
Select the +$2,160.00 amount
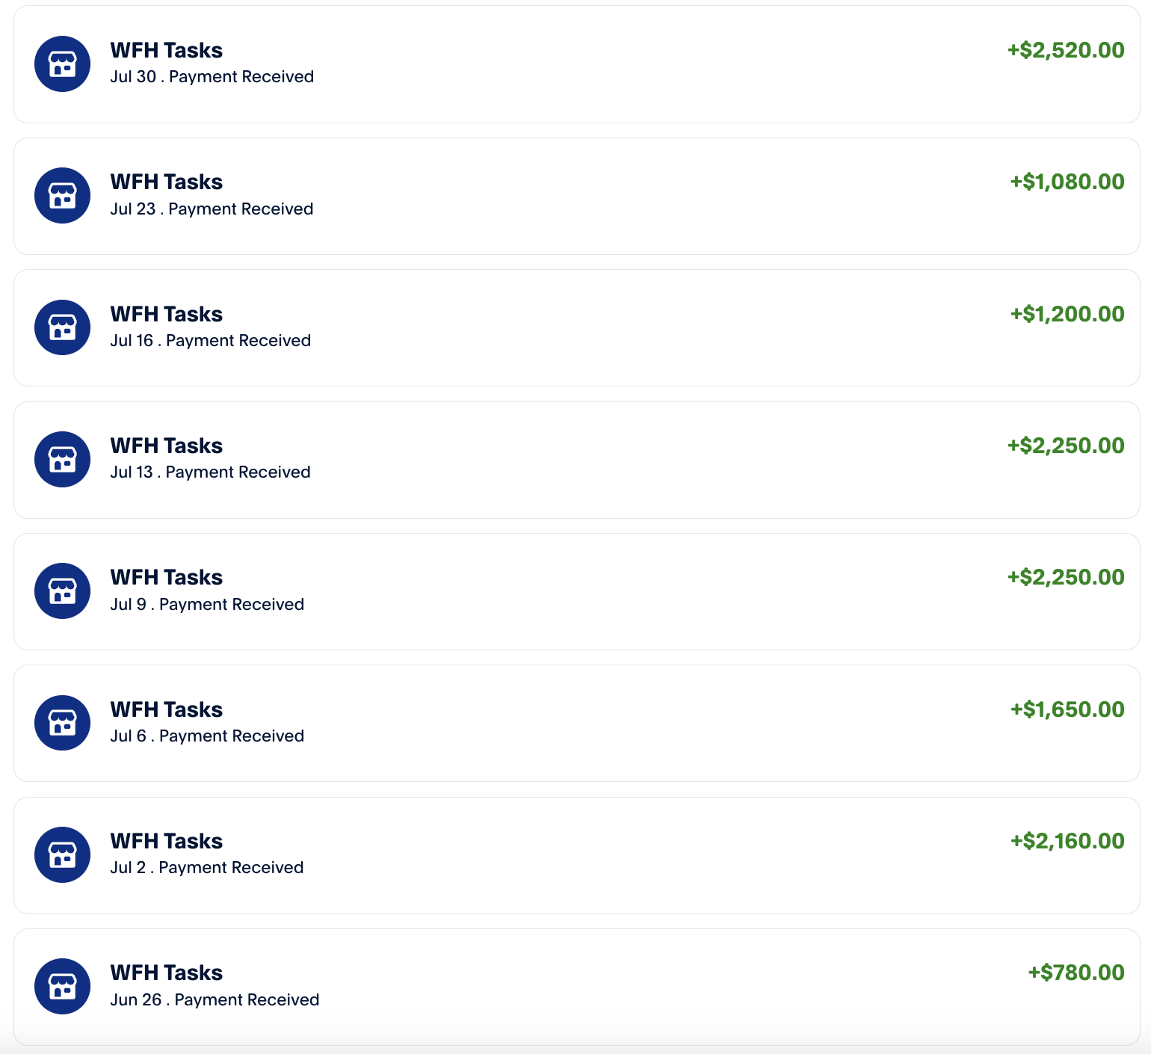1067,841
